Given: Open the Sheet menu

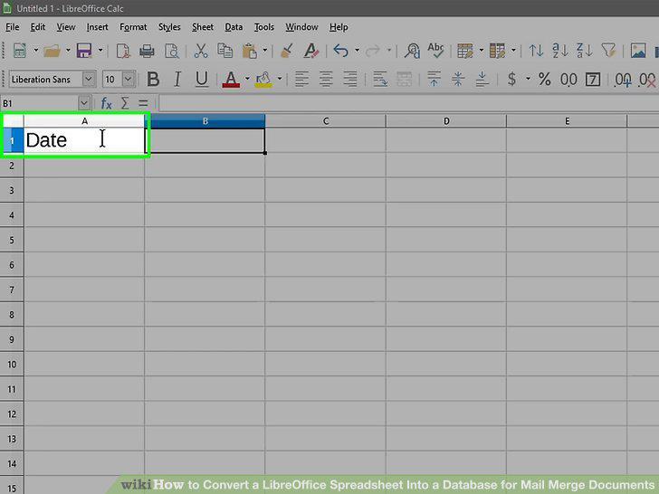Looking at the screenshot, I should click(203, 27).
